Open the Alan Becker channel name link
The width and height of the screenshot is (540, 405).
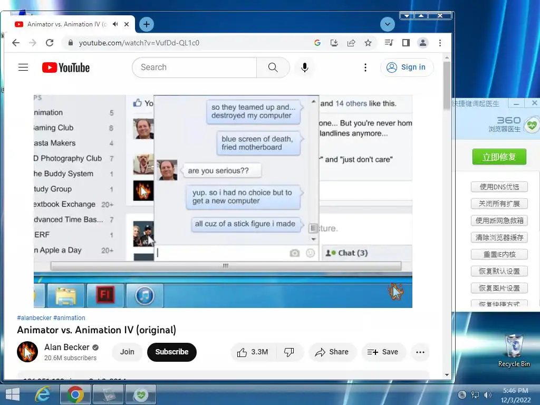[67, 347]
